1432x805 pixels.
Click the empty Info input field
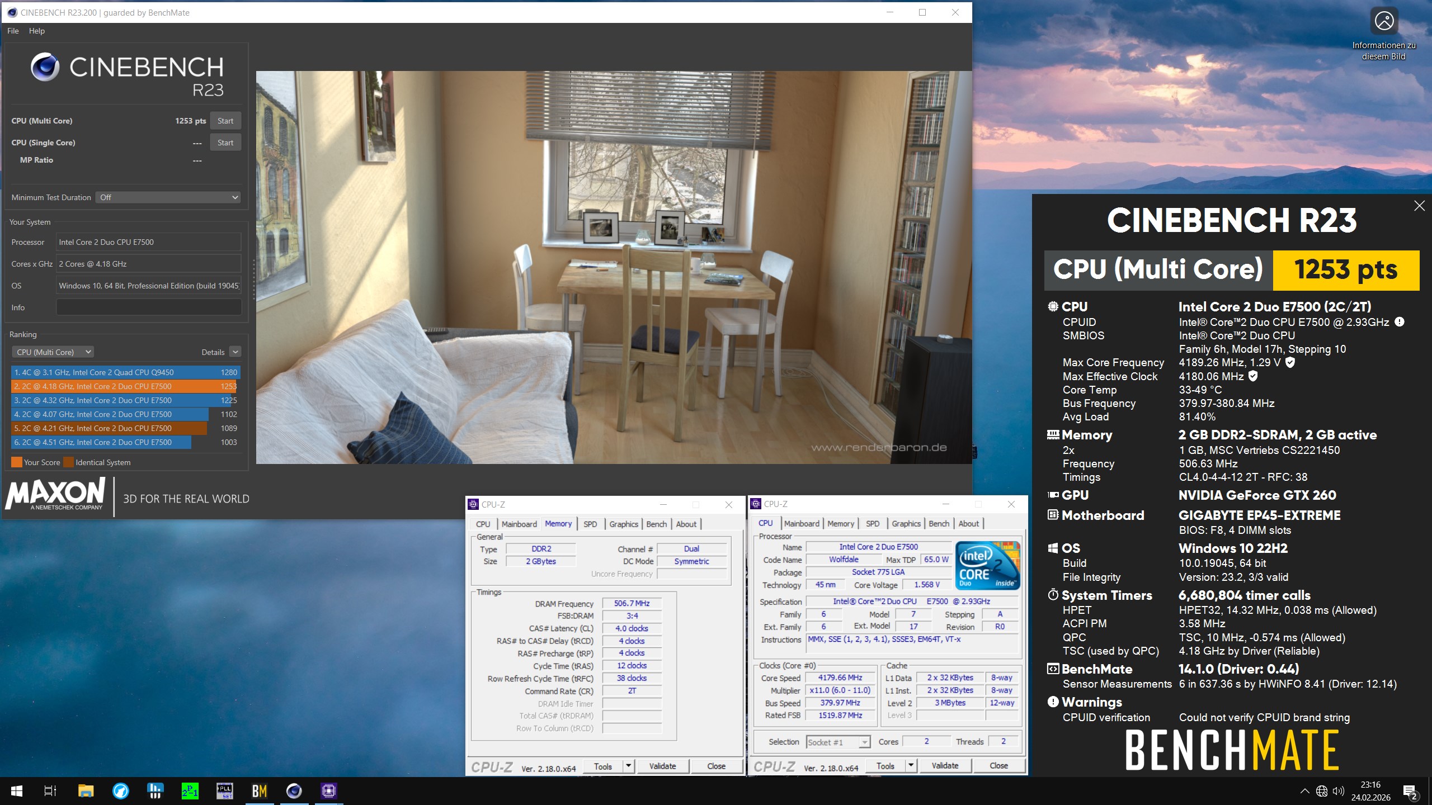point(149,307)
